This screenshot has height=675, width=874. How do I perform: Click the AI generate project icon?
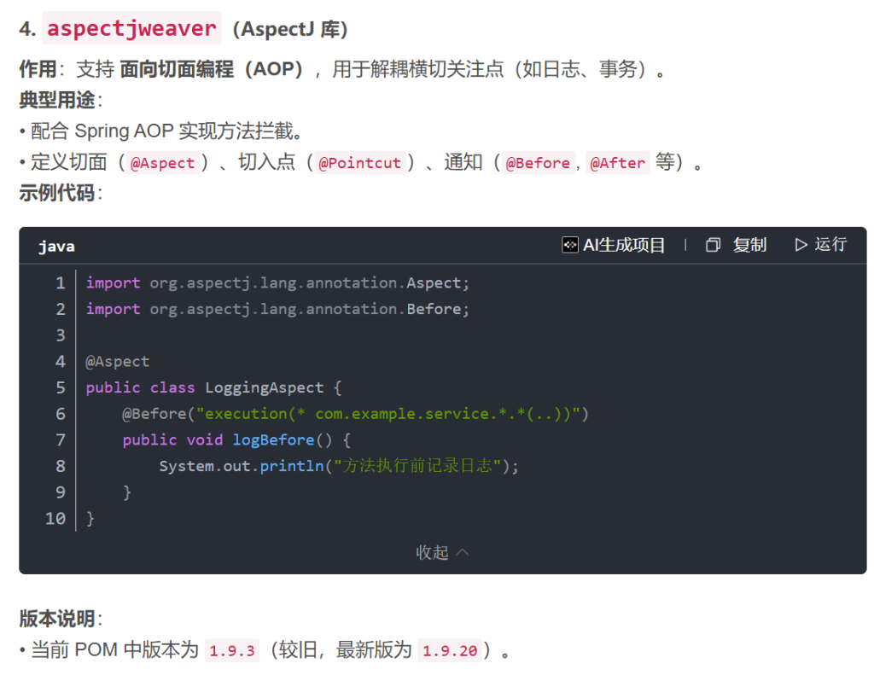click(x=569, y=245)
